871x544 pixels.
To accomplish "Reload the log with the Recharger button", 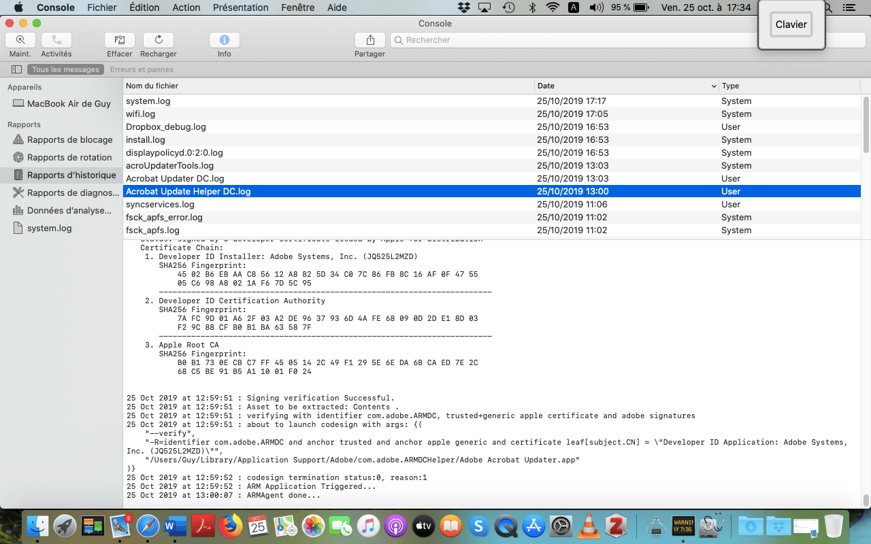I will coord(159,40).
